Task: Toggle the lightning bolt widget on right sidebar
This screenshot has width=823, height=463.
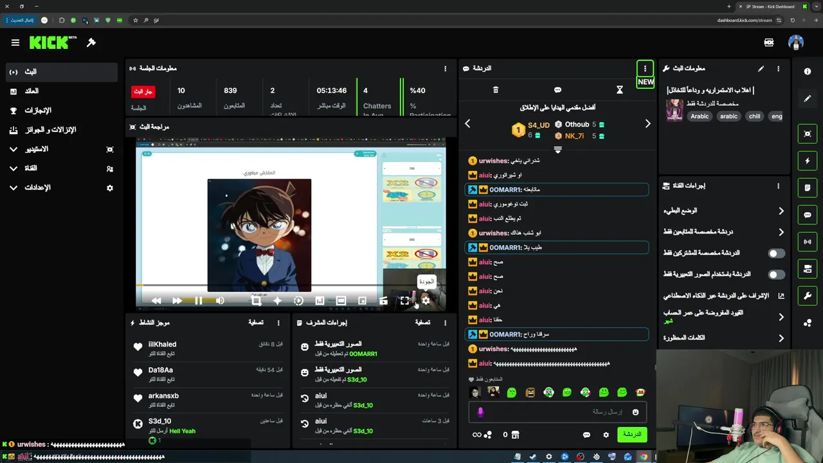Action: (x=808, y=161)
